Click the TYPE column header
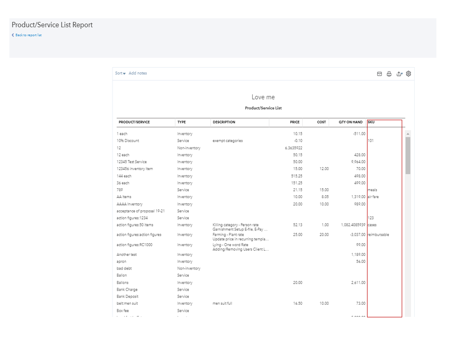450x338 pixels. coord(181,122)
